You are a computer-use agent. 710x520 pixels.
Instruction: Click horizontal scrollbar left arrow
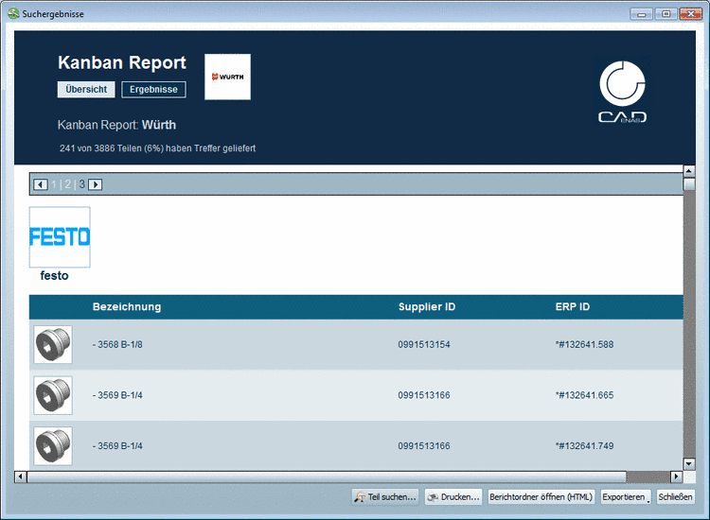coord(21,477)
